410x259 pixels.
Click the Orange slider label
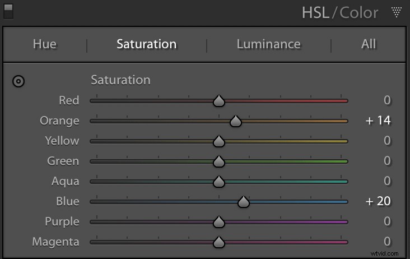pyautogui.click(x=59, y=121)
